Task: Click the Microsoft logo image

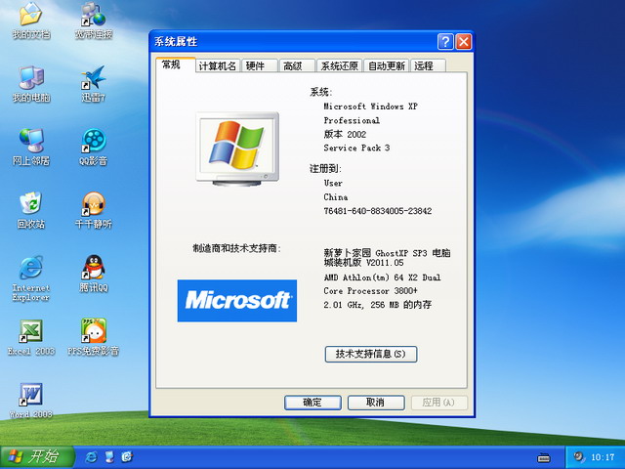Action: tap(237, 301)
